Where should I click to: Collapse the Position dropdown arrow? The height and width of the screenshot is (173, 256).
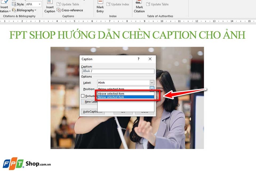pyautogui.click(x=152, y=89)
